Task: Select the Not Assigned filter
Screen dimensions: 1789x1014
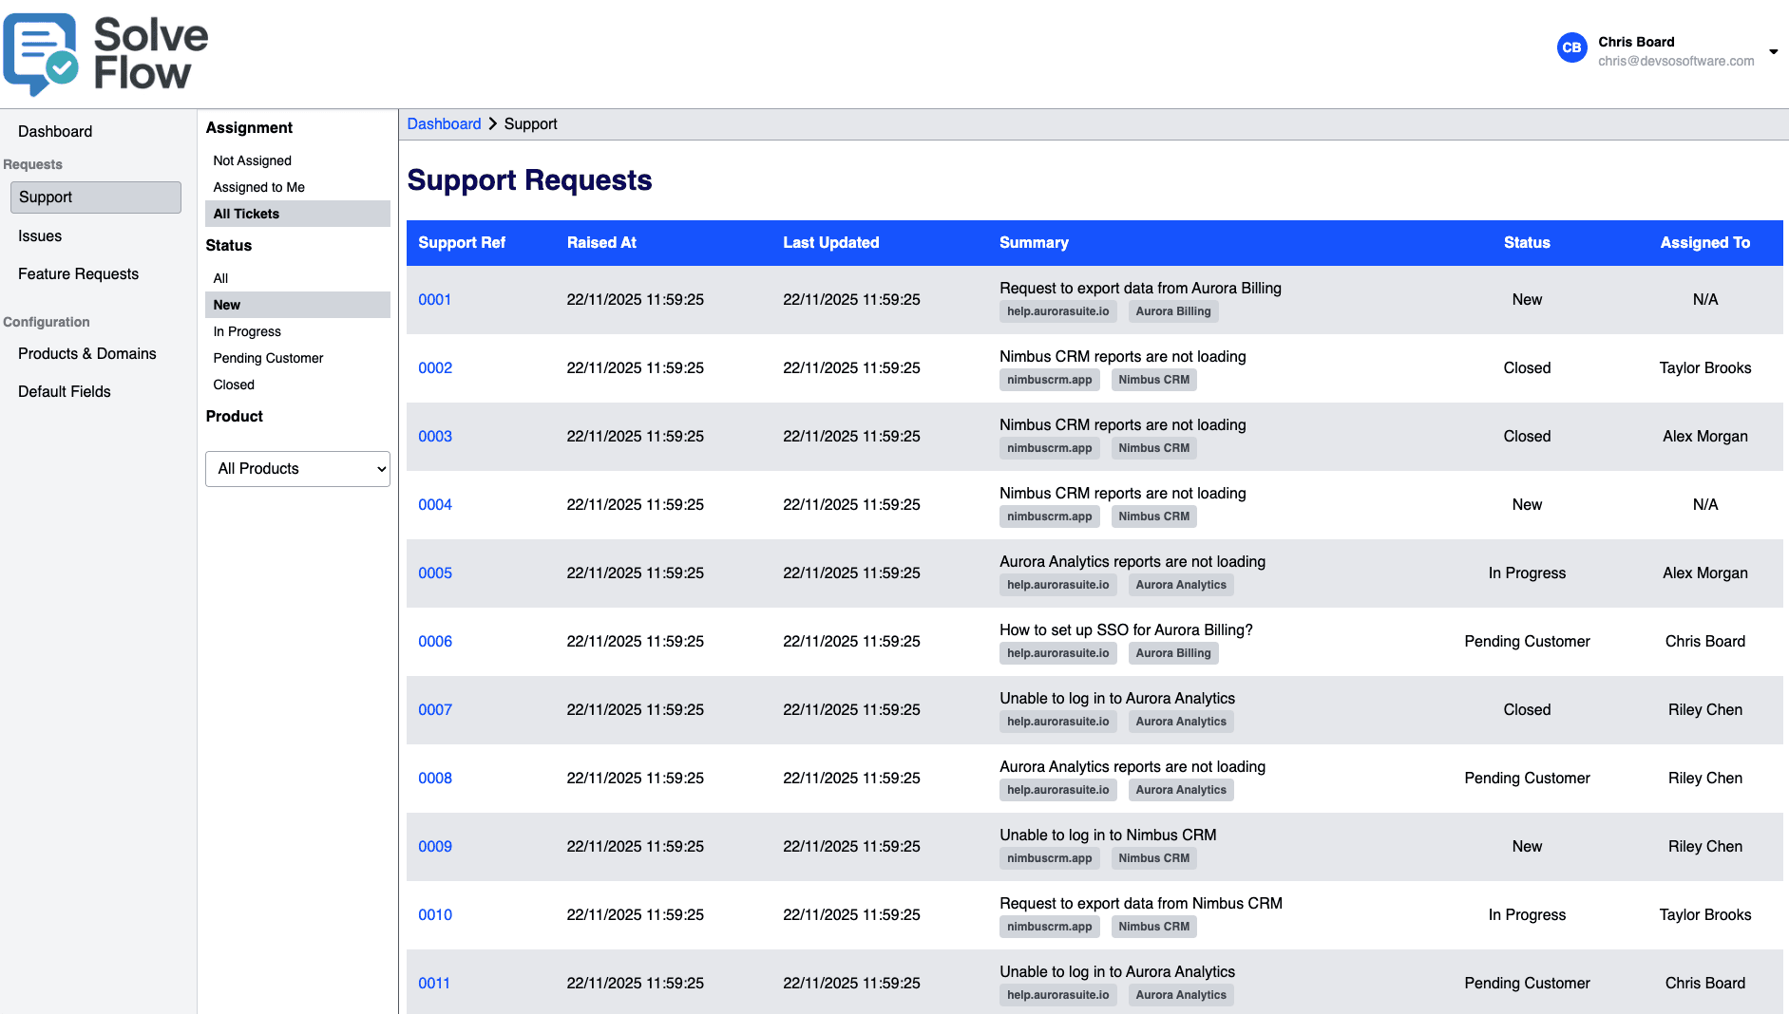Action: click(x=251, y=160)
